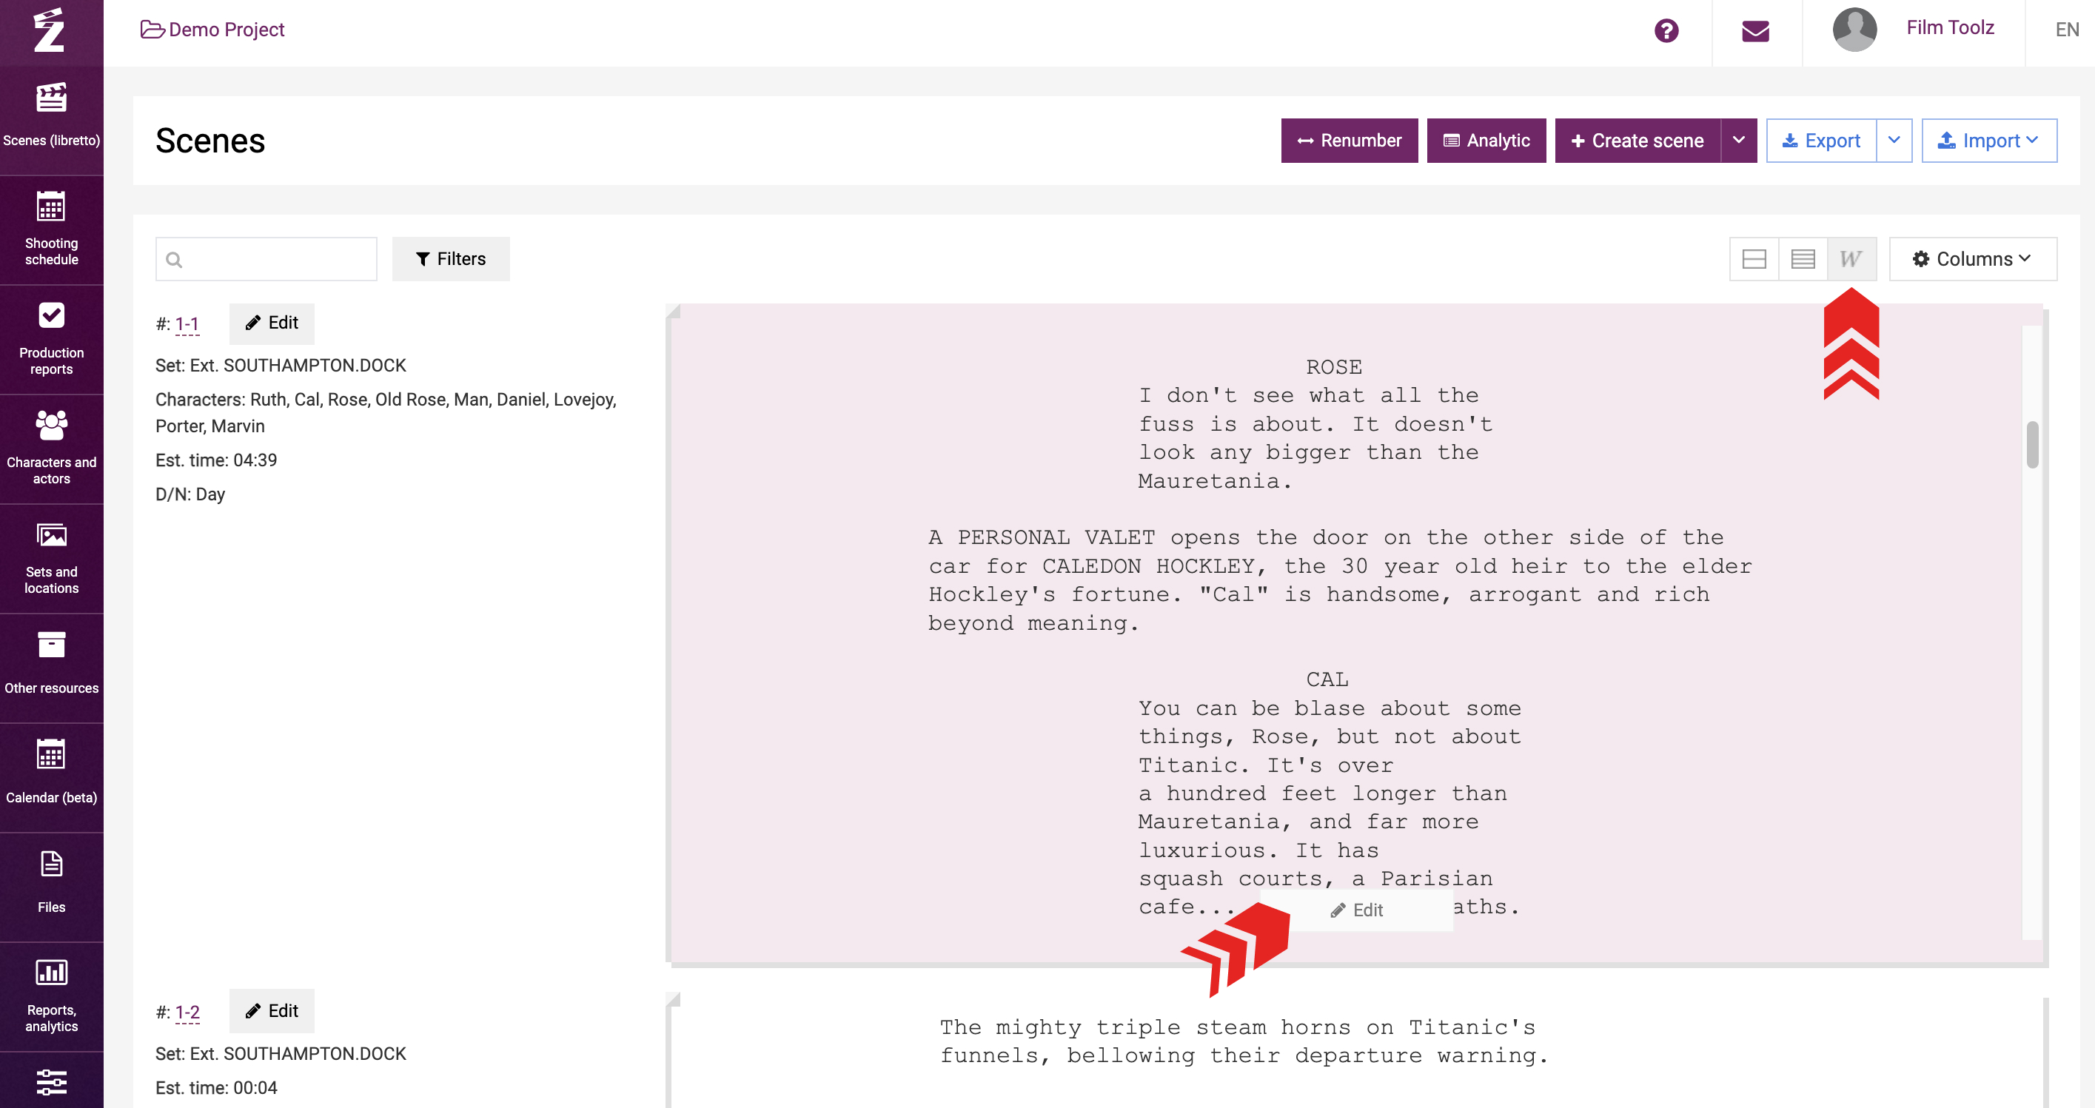Open scene number 1-1 link

tap(187, 323)
